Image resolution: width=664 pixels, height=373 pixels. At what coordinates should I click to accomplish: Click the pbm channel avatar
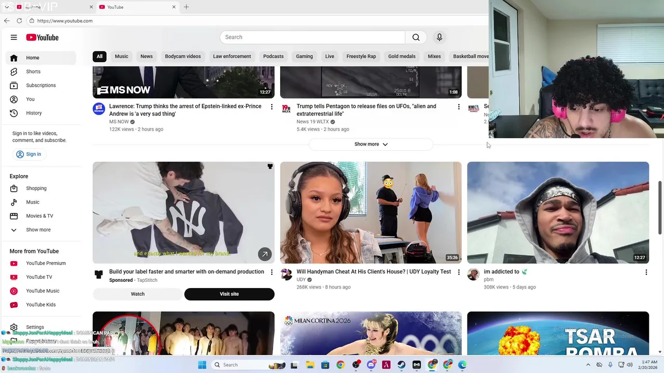[x=473, y=274]
